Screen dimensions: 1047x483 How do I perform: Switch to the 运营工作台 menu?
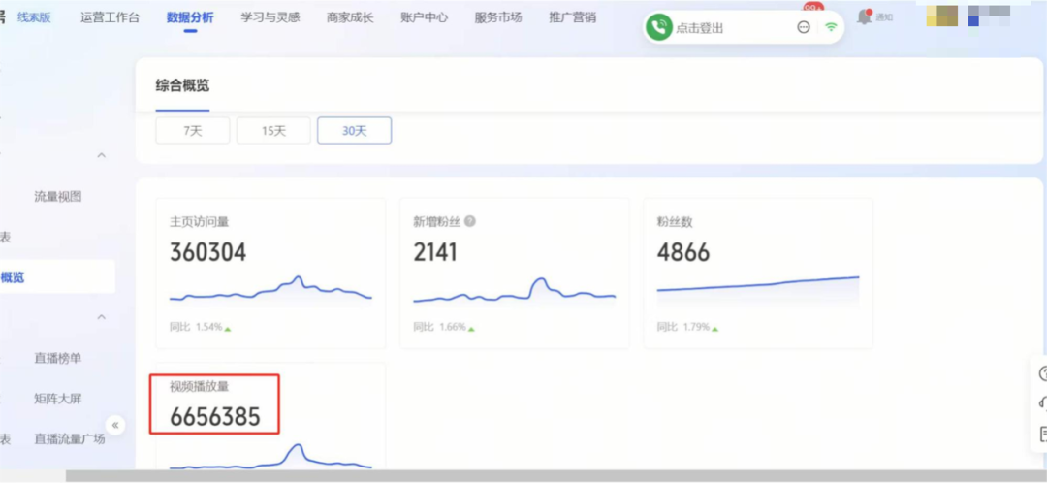(x=110, y=17)
